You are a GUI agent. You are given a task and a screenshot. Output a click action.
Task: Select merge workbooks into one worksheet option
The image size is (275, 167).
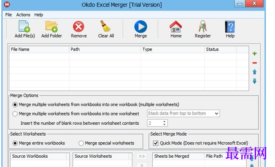pyautogui.click(x=15, y=114)
